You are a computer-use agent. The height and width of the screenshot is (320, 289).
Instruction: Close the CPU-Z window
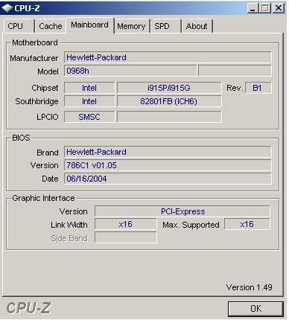(x=279, y=8)
